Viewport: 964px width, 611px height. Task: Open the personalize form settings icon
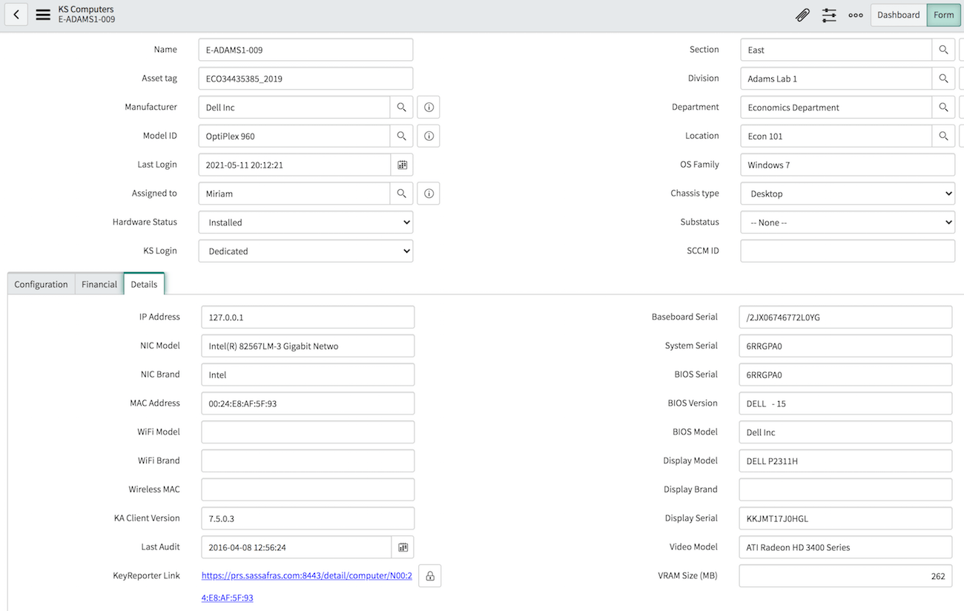829,15
